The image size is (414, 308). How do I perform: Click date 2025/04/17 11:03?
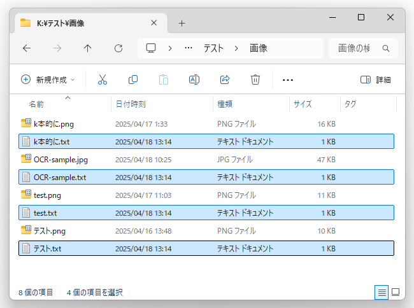coord(143,195)
